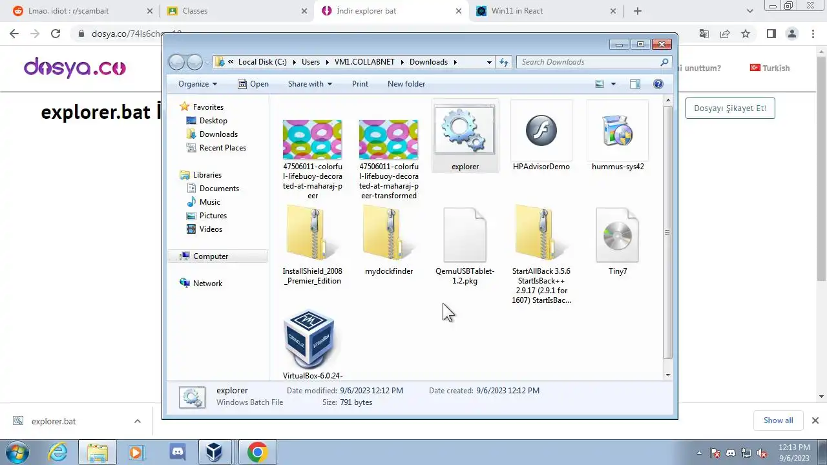This screenshot has height=465, width=827.
Task: Change the view with the views icon
Action: (600, 84)
